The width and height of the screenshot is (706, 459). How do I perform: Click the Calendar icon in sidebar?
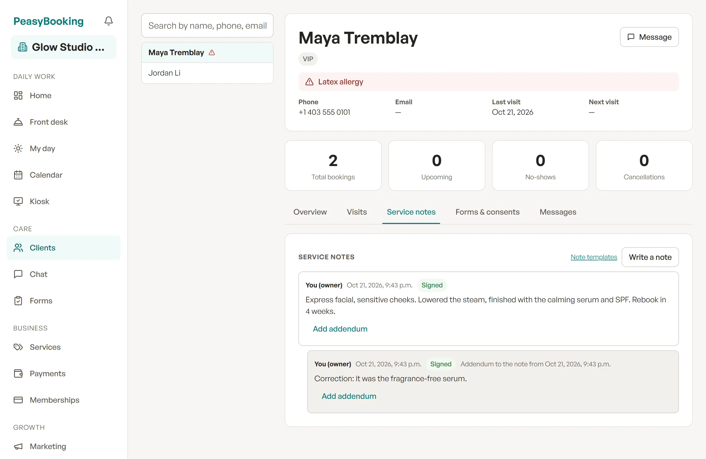pyautogui.click(x=18, y=175)
